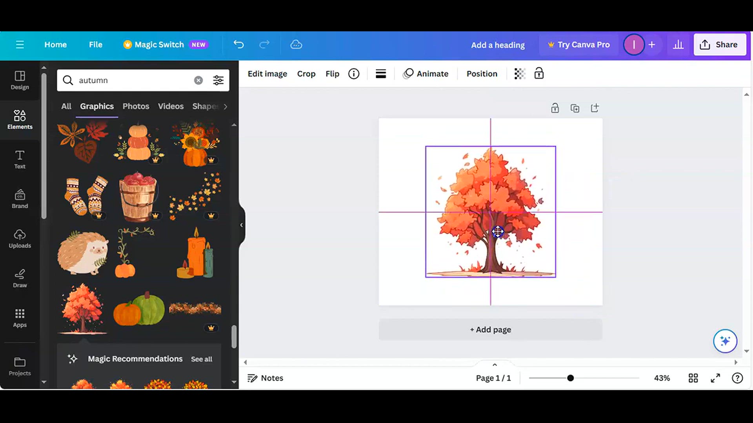Screen dimensions: 753x423
Task: Click + Add page
Action: tap(490, 329)
